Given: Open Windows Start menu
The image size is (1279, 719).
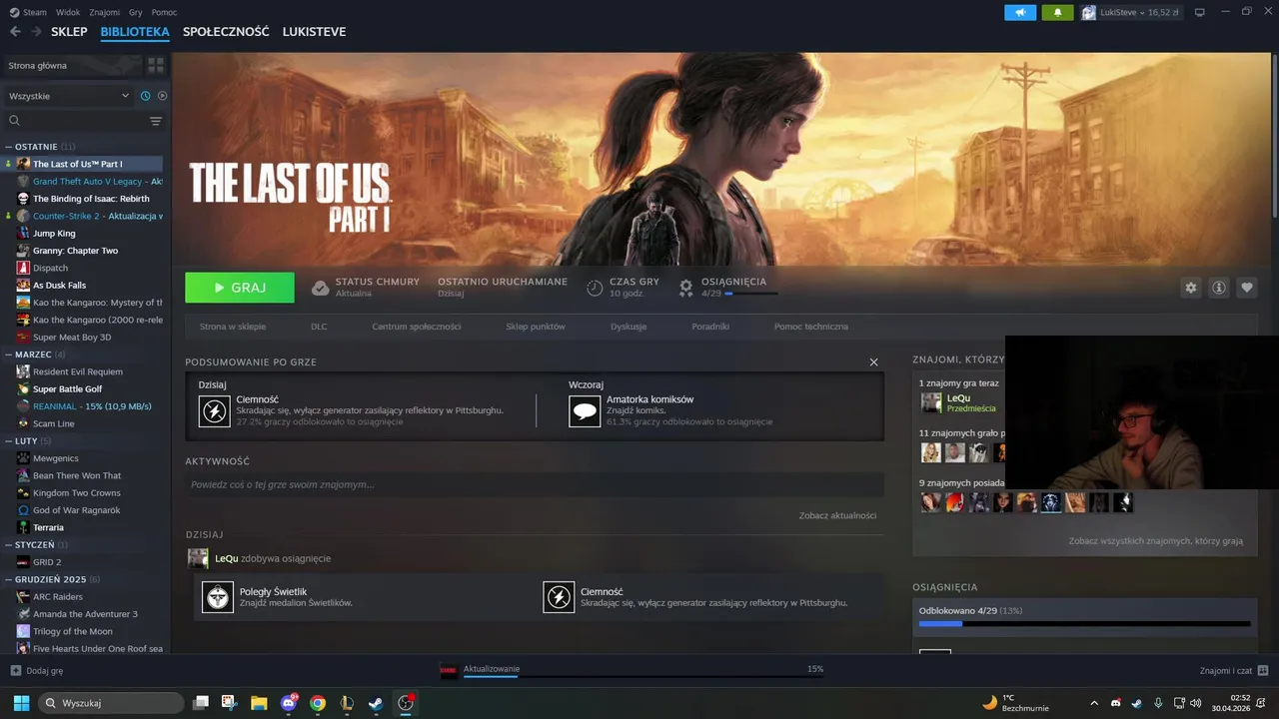Looking at the screenshot, I should (20, 702).
